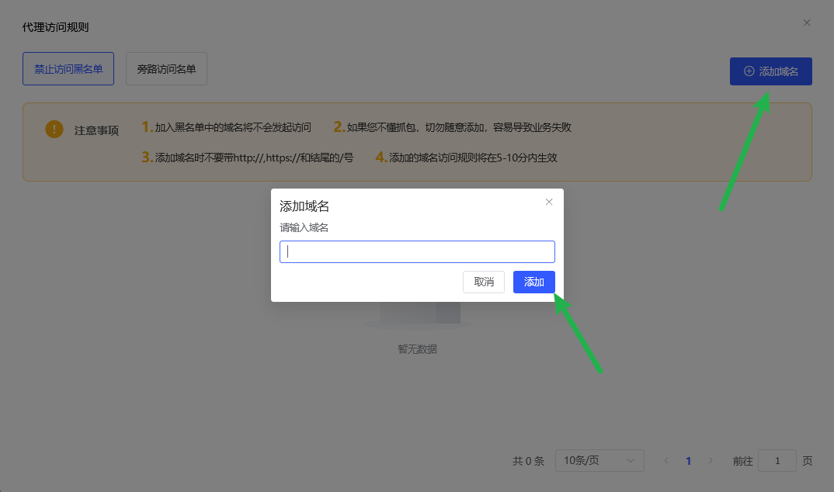Viewport: 834px width, 492px height.
Task: Click the 暂无数据 empty state text
Action: point(418,349)
